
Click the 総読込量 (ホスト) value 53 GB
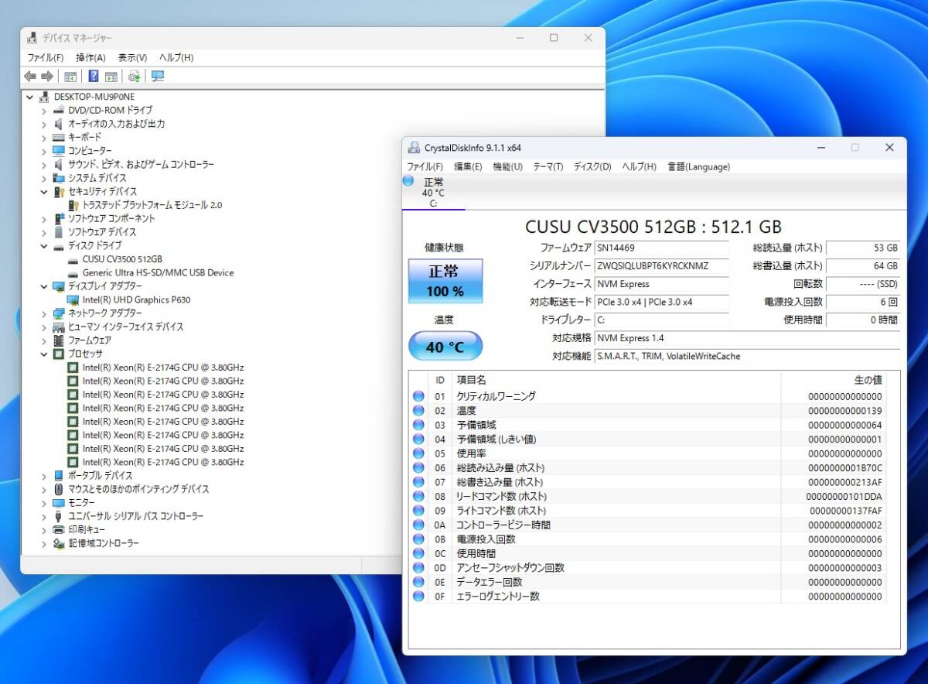[863, 248]
